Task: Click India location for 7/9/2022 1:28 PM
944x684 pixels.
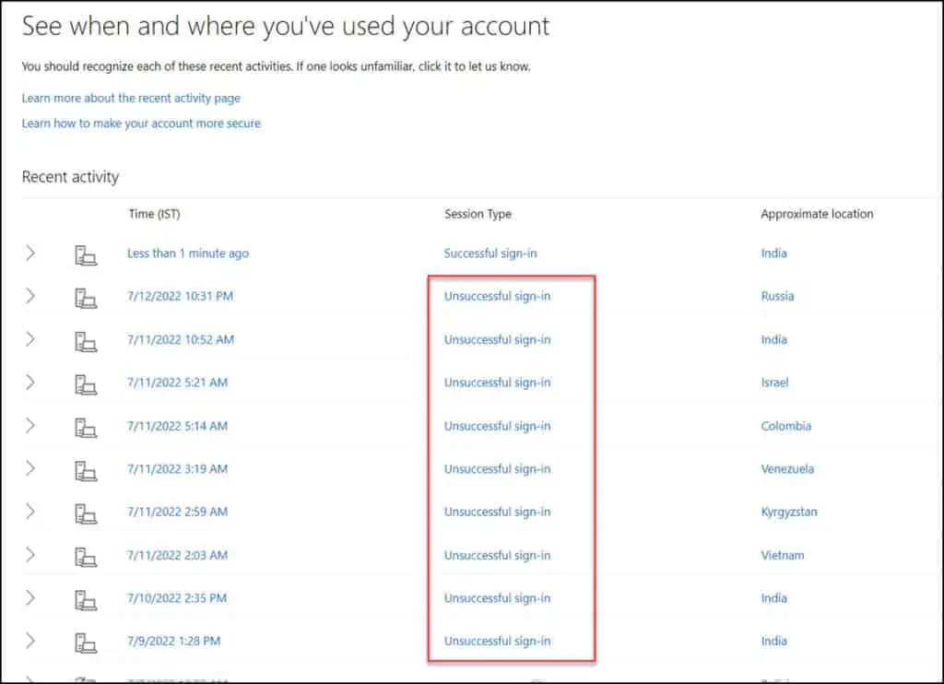Action: (773, 642)
